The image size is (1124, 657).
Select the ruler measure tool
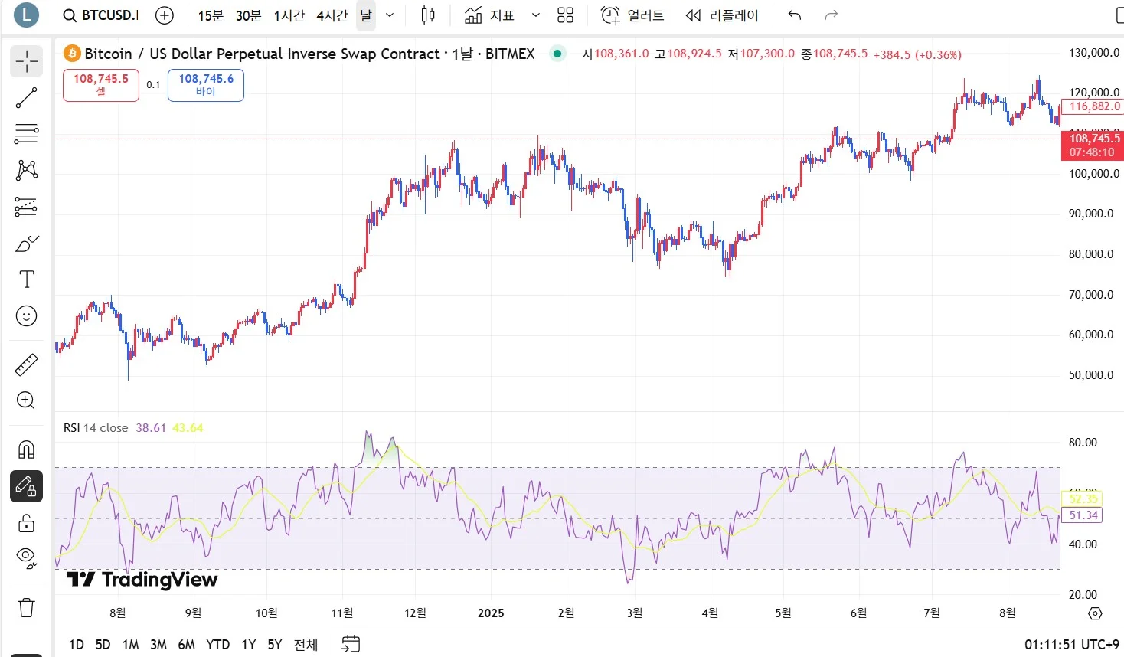(26, 364)
